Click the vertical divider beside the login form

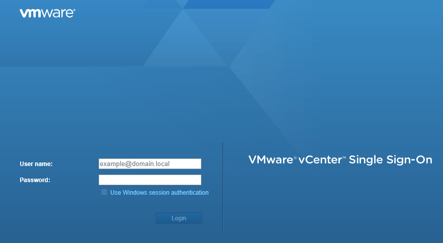point(223,186)
